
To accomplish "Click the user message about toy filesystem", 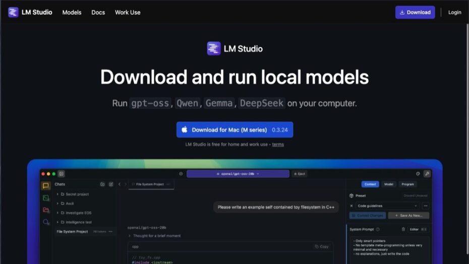I will click(276, 207).
